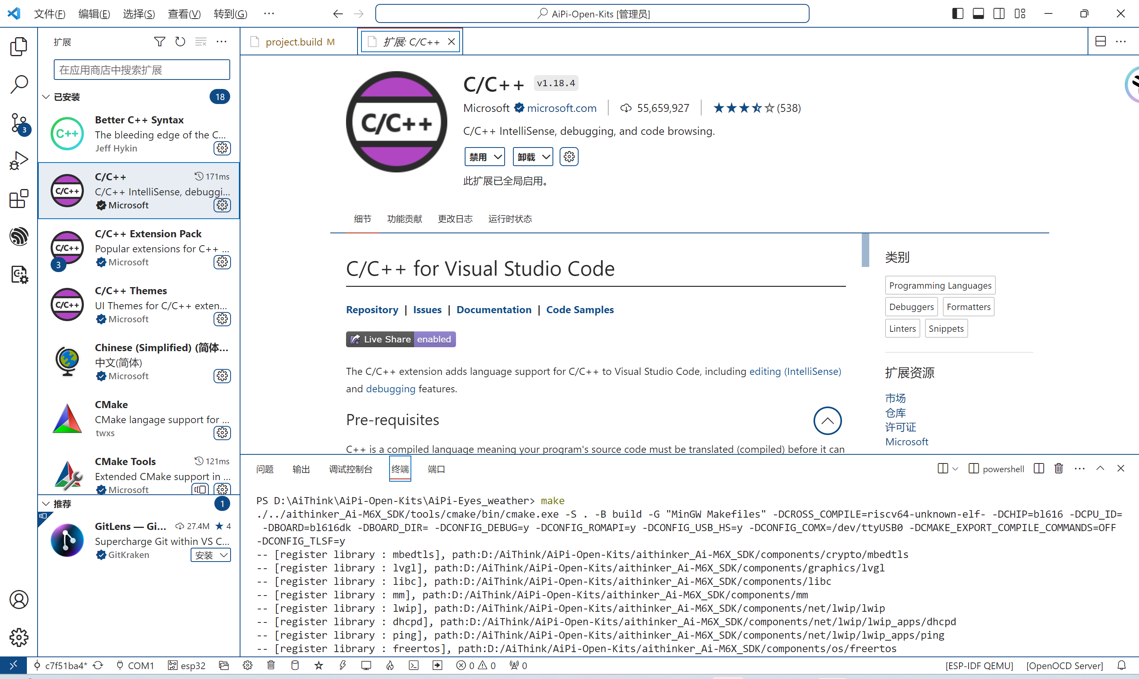Open the Extensions view icon

[x=19, y=199]
